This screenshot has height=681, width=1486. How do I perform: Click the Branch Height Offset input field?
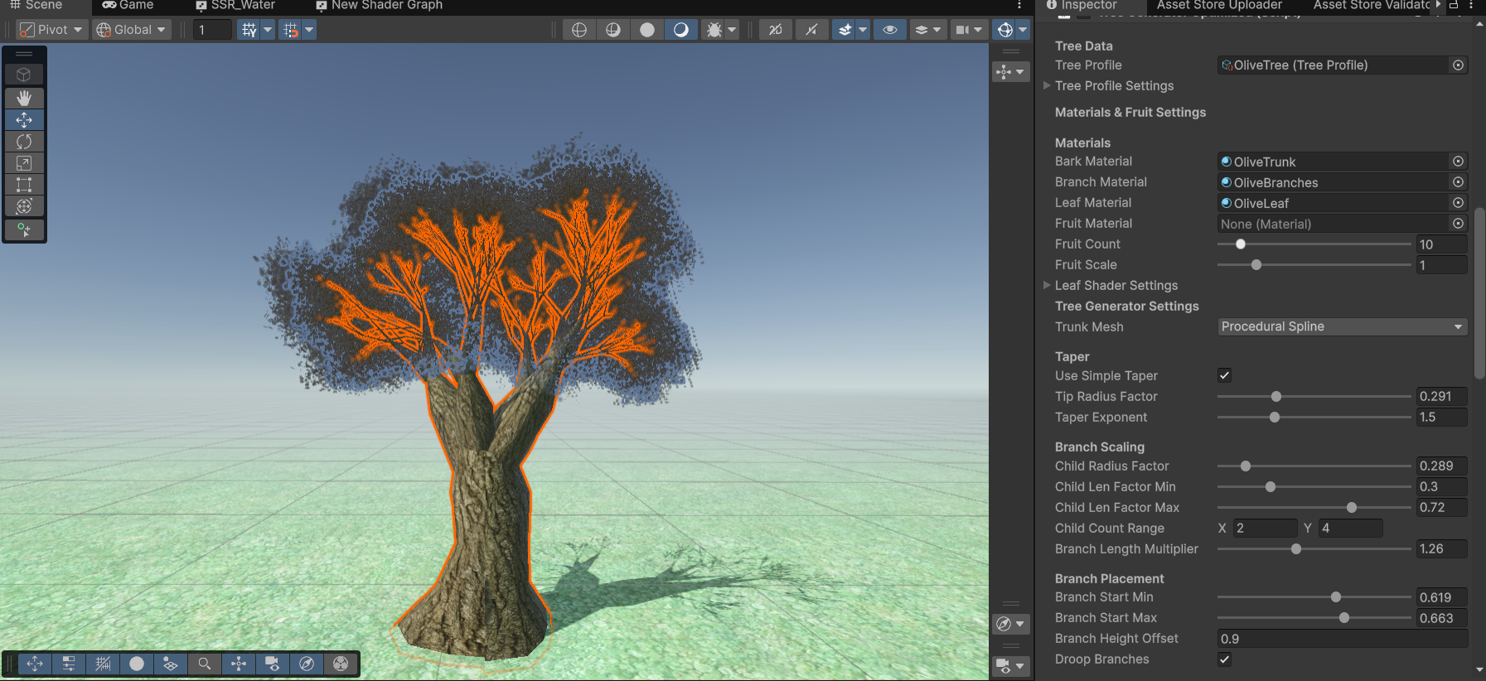(x=1341, y=639)
